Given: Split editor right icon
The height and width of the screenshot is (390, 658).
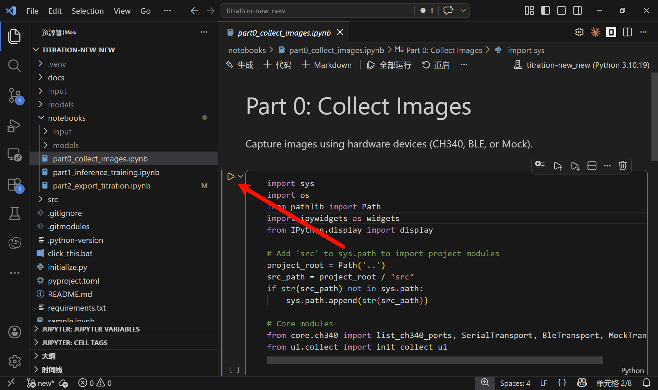Looking at the screenshot, I should tap(627, 32).
